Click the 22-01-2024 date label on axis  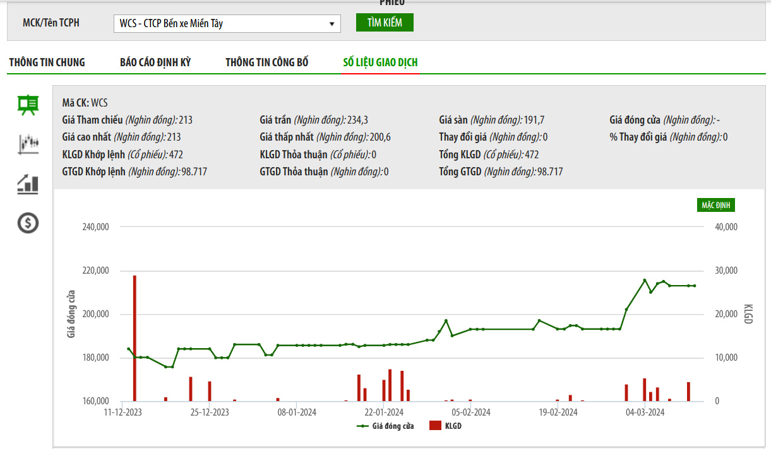coord(384,413)
